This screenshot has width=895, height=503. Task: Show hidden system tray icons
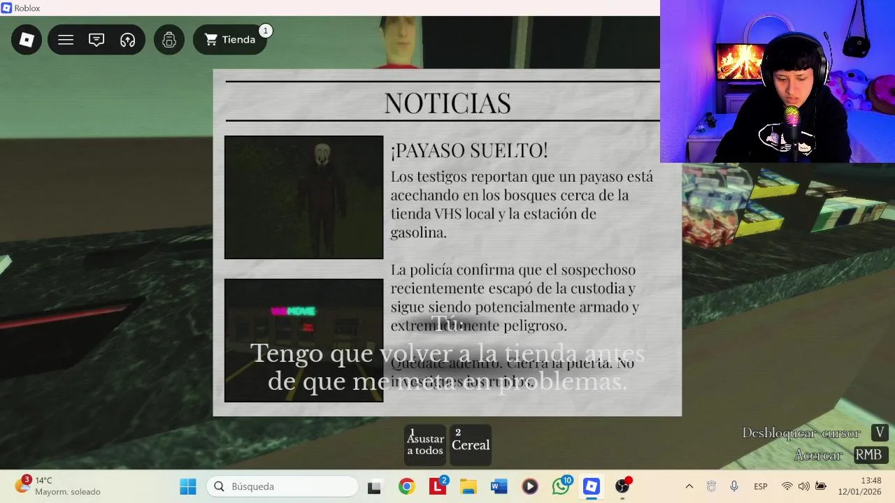[x=689, y=486]
